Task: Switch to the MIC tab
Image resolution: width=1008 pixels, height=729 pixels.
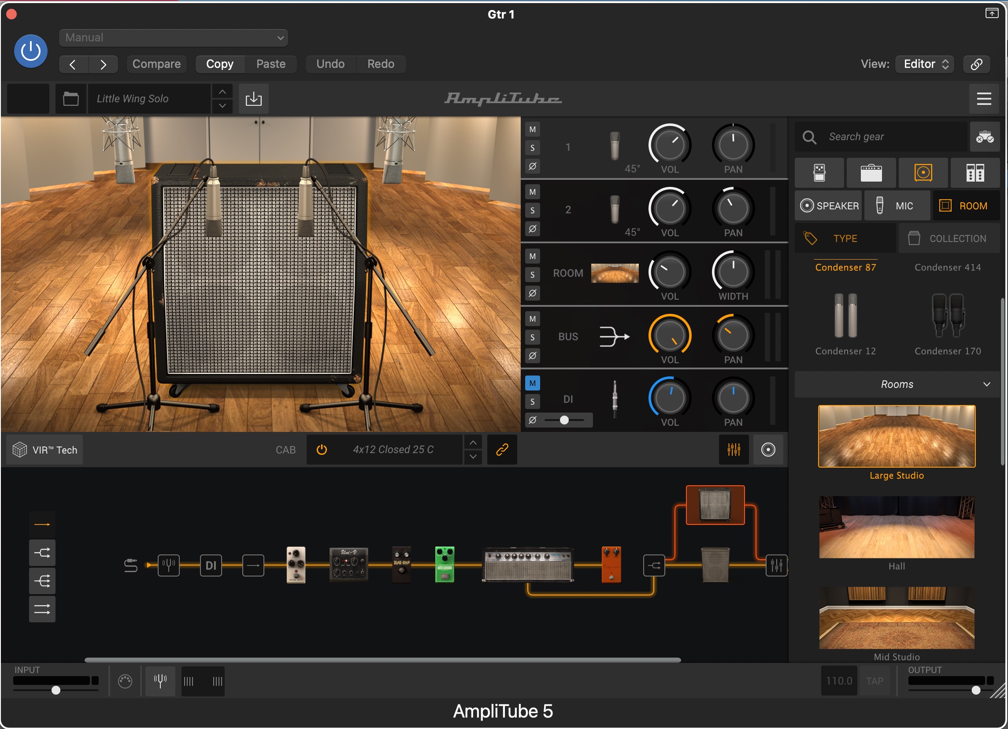Action: (x=897, y=206)
